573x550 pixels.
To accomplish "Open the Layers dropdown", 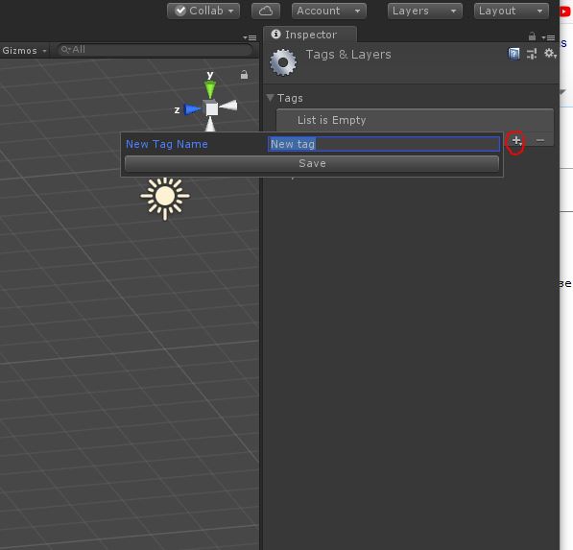I will tap(424, 11).
